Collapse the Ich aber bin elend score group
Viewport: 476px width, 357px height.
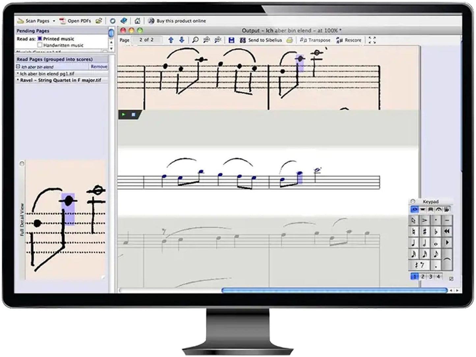pyautogui.click(x=18, y=67)
